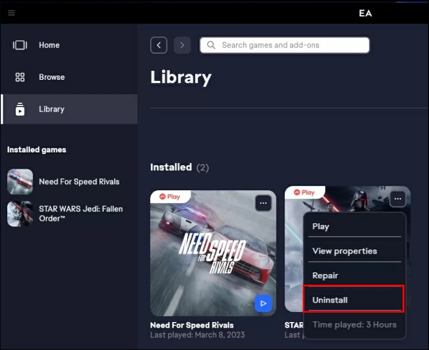Image resolution: width=429 pixels, height=350 pixels.
Task: Click the search magnifier icon
Action: click(211, 45)
